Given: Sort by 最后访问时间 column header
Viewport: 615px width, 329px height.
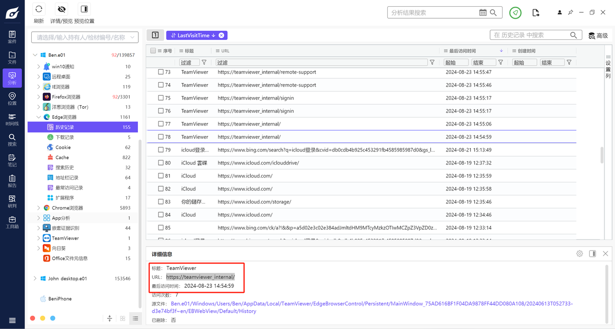Looking at the screenshot, I should coord(462,51).
